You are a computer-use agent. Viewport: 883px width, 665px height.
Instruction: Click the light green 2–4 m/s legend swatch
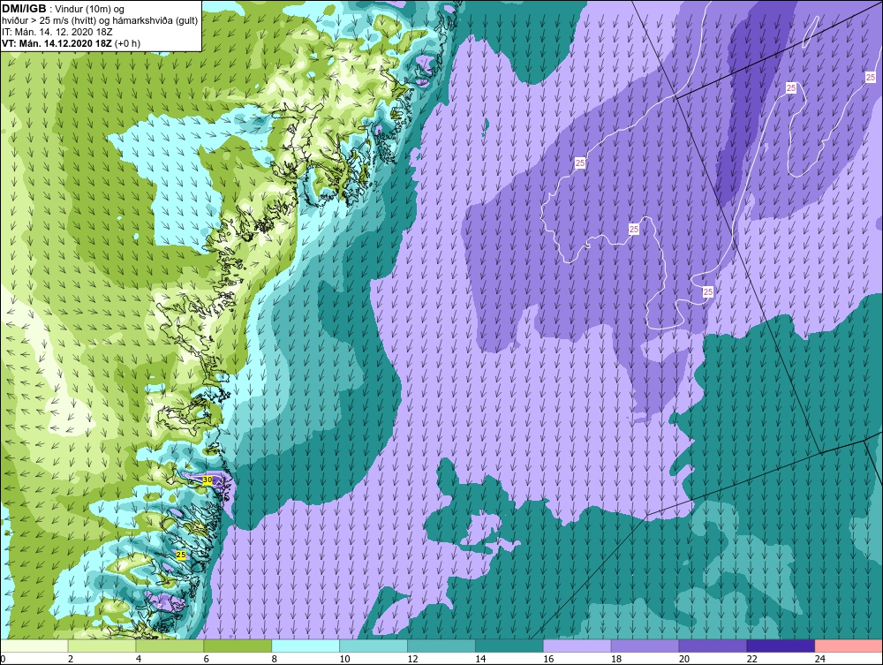(102, 646)
